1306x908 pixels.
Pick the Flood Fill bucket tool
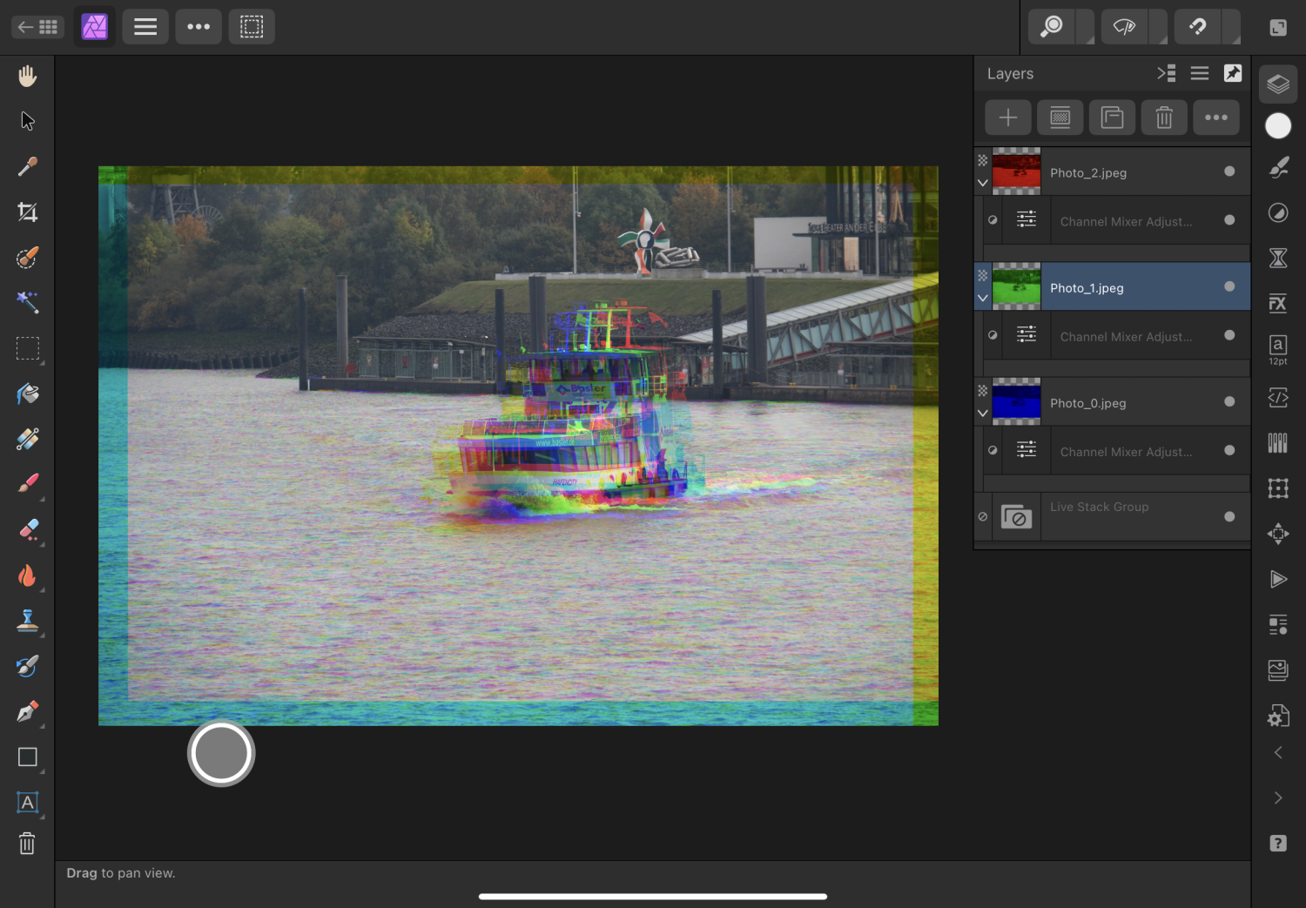[27, 393]
